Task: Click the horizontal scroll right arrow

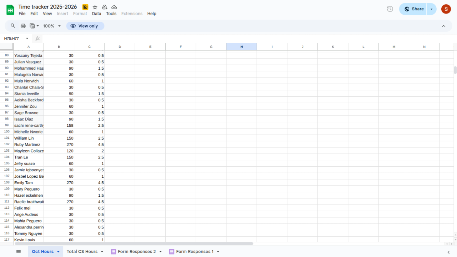Action: [451, 244]
